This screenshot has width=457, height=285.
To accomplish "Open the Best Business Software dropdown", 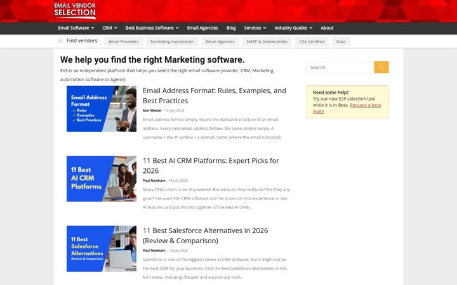I will pyautogui.click(x=152, y=28).
